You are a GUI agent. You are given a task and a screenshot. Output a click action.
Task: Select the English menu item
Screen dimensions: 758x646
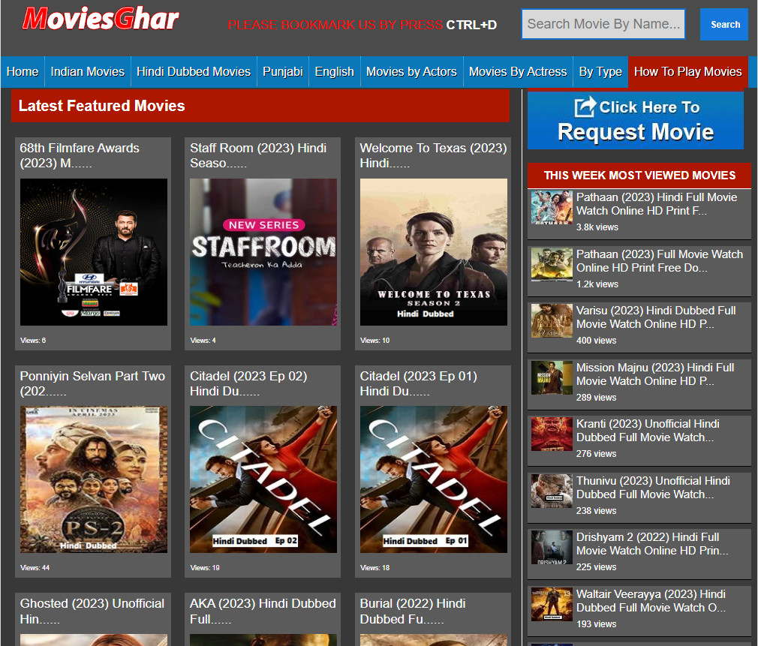(334, 71)
